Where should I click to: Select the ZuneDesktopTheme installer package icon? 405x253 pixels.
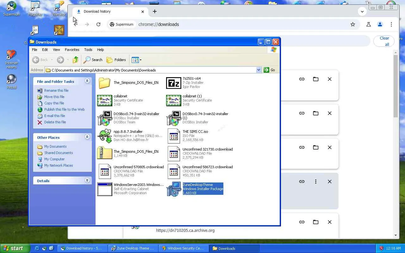[x=174, y=189]
